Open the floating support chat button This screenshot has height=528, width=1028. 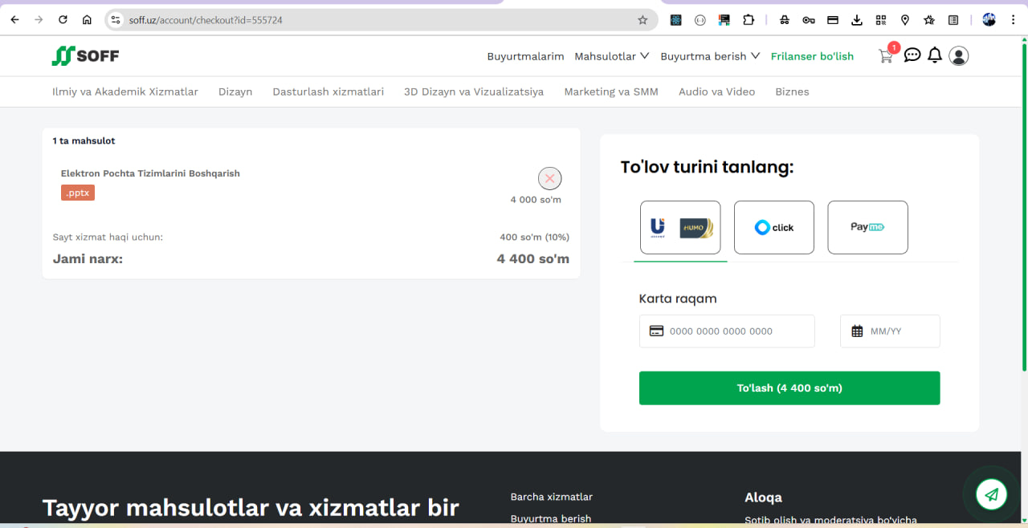tap(990, 494)
